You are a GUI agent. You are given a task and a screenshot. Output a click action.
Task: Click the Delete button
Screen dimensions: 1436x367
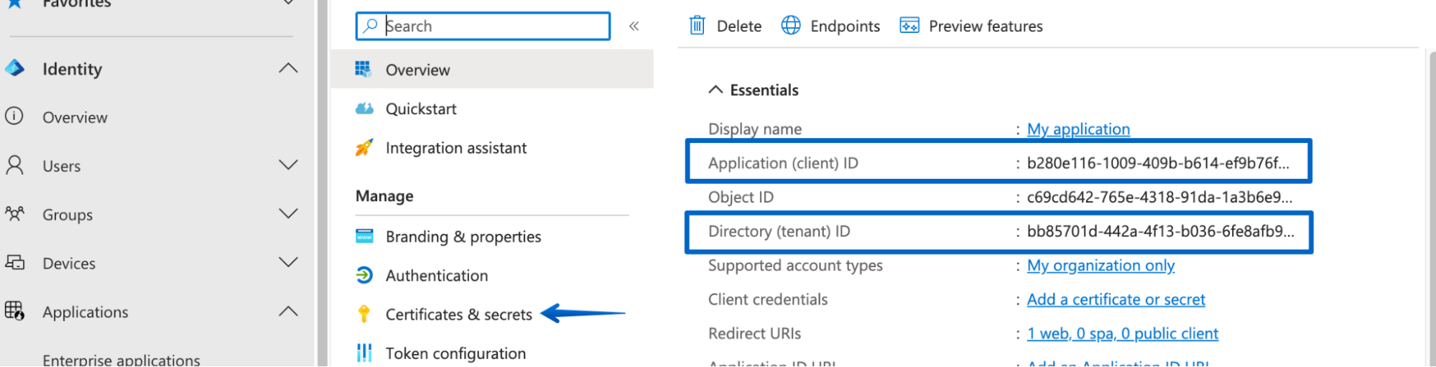pos(726,26)
